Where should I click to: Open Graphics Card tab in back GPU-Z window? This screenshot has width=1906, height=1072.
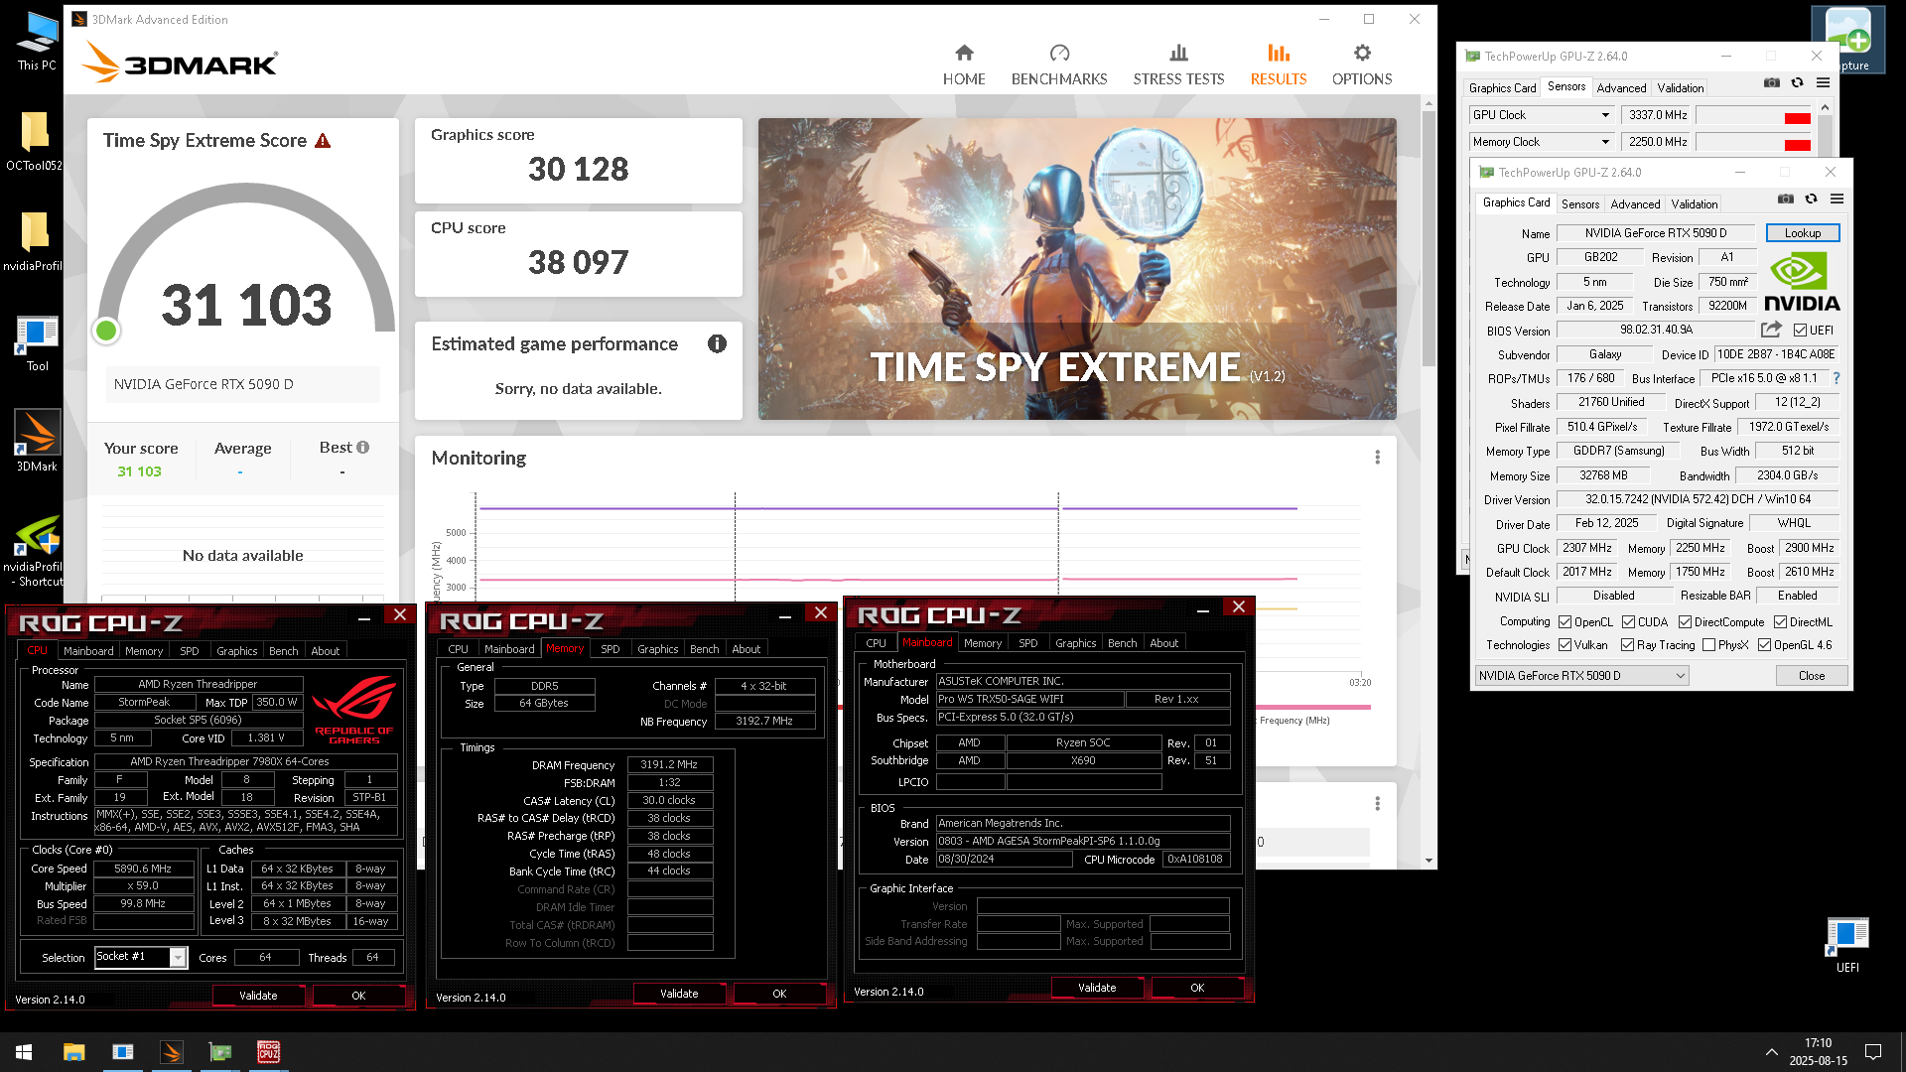pyautogui.click(x=1502, y=88)
